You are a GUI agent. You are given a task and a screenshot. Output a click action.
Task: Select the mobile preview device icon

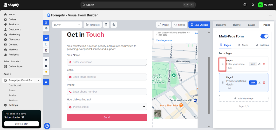[x=46, y=50]
